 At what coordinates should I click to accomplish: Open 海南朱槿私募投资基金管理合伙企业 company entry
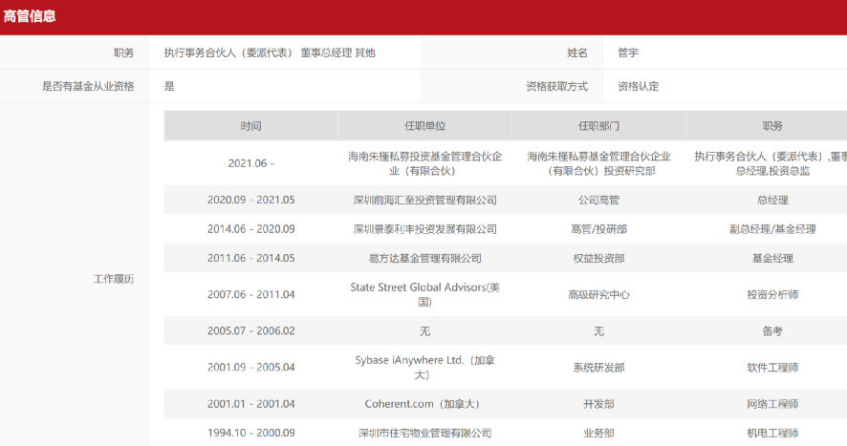(424, 163)
